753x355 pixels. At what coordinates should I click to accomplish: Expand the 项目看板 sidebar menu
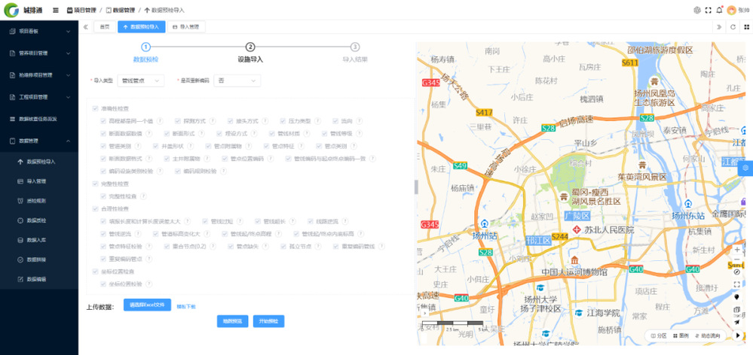click(x=39, y=32)
